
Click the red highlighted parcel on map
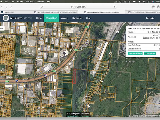[74, 76]
